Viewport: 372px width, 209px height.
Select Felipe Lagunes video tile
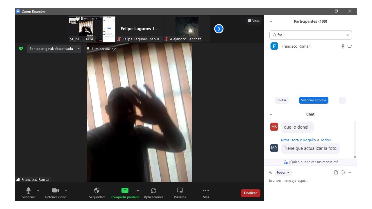(x=139, y=29)
